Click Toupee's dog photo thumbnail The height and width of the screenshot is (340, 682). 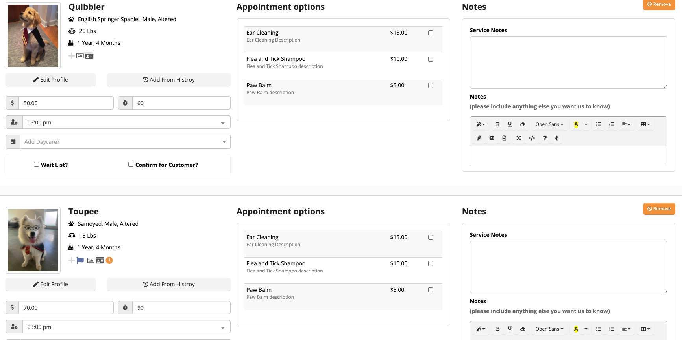[x=33, y=240]
